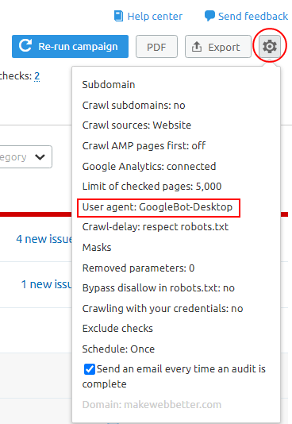Open the settings gear icon
Image resolution: width=292 pixels, height=424 pixels.
(270, 46)
